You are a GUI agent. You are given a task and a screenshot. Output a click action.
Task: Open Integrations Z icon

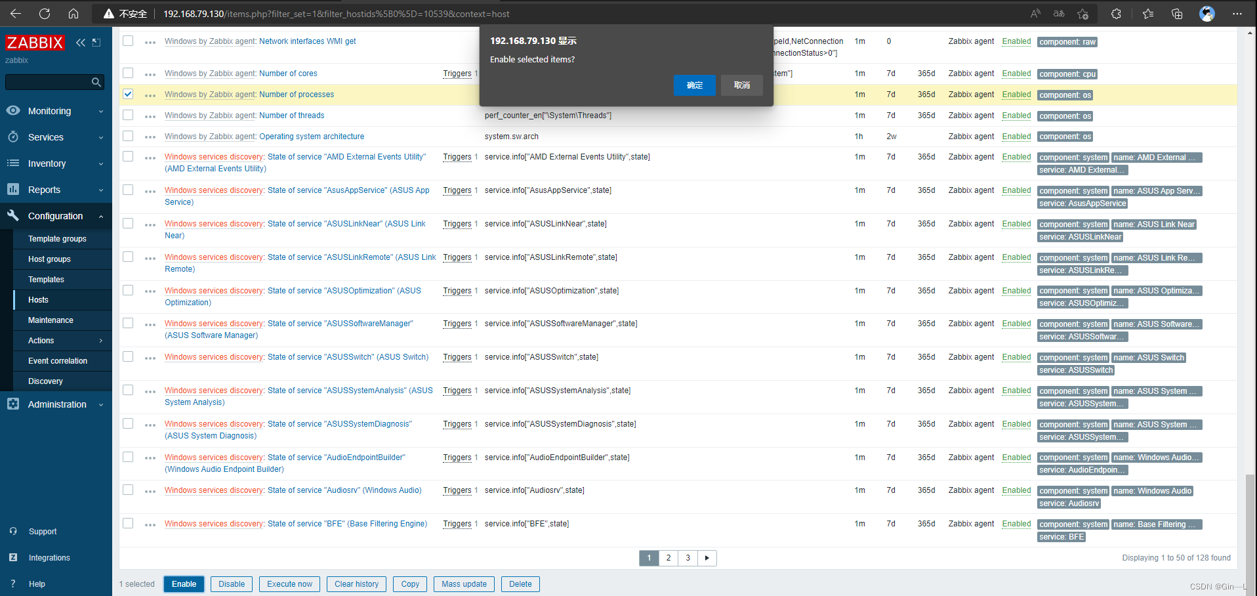tap(13, 557)
